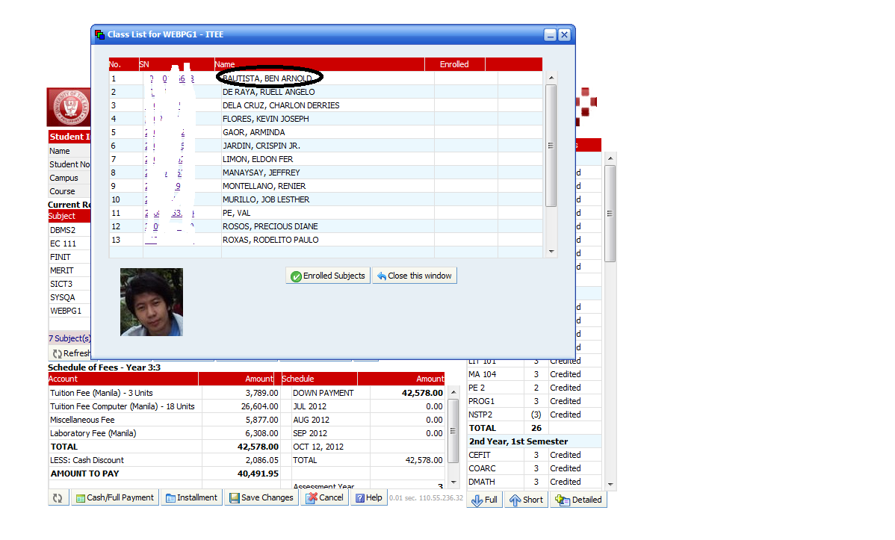895x540 pixels.
Task: Click the 7 Subject(s) link
Action: (69, 338)
